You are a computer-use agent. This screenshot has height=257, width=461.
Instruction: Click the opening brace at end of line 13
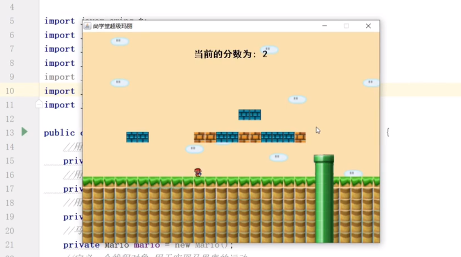388,132
